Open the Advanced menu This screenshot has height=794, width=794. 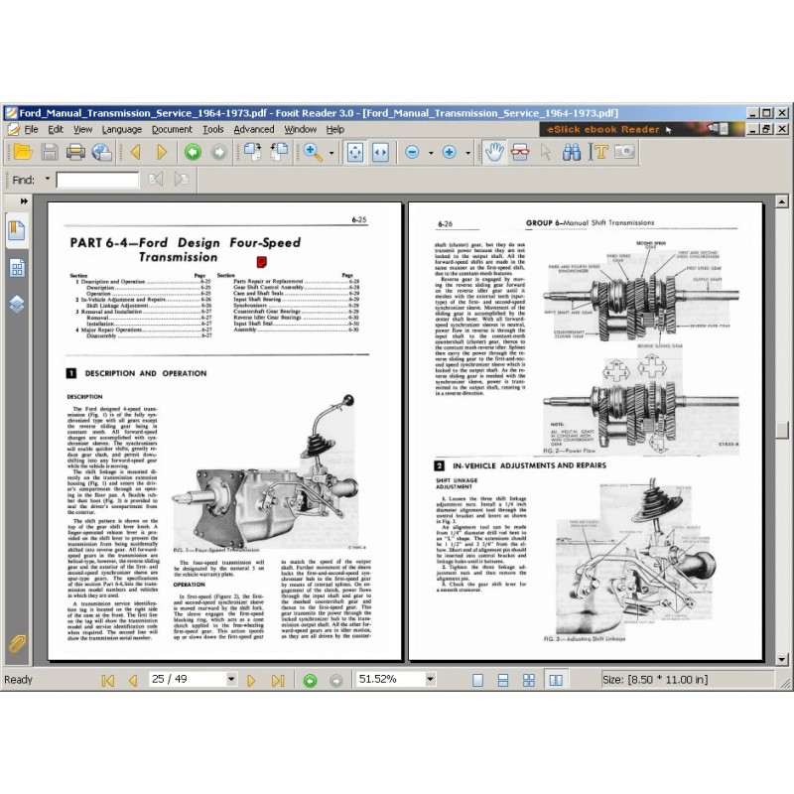(253, 129)
